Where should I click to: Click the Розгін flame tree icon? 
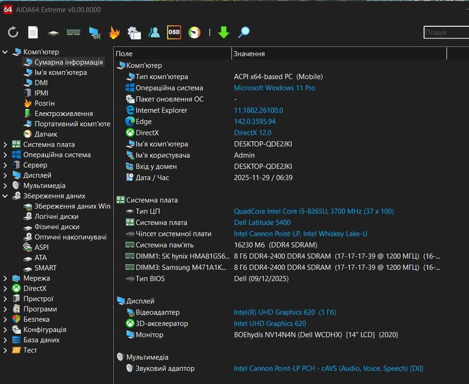click(x=28, y=103)
